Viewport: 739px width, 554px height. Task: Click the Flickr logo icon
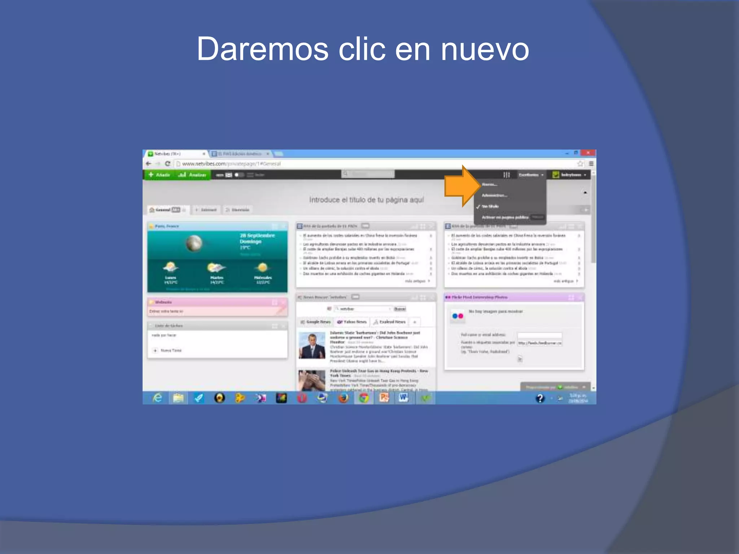click(458, 316)
